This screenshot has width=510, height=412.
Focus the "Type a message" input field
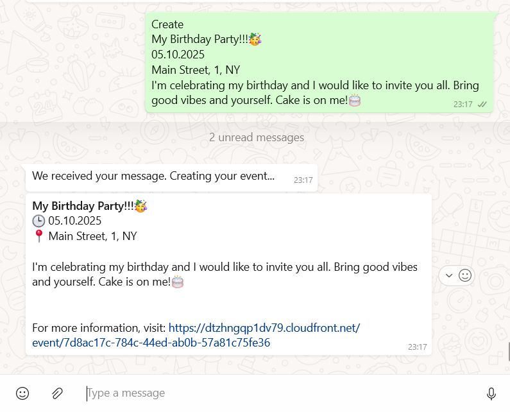point(283,393)
